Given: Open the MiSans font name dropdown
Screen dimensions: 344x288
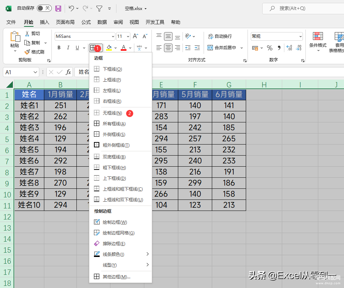Looking at the screenshot, I should pyautogui.click(x=113, y=36).
